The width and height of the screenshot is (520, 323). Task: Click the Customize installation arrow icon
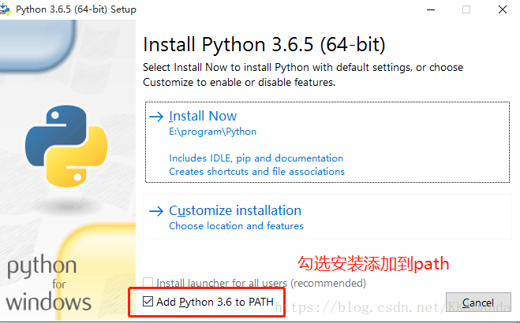[156, 211]
